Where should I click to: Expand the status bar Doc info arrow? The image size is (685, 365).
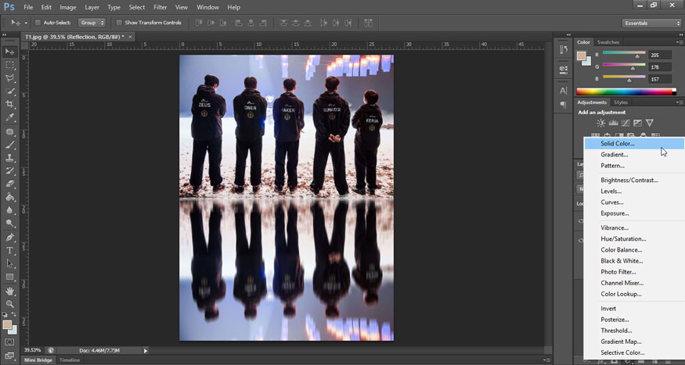coord(146,350)
